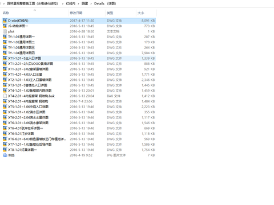The image size is (274, 205).
Task: Click the D-stie DWG file icon
Action: pyautogui.click(x=5, y=20)
